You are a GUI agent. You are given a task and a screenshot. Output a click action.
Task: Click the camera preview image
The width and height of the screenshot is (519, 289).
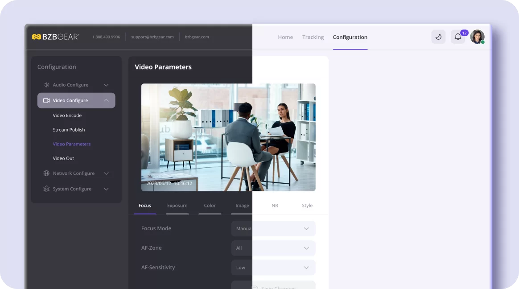(x=228, y=137)
